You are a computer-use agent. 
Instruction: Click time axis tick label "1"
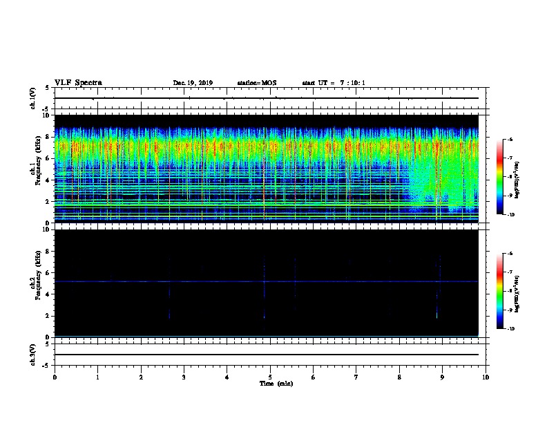[x=97, y=377]
